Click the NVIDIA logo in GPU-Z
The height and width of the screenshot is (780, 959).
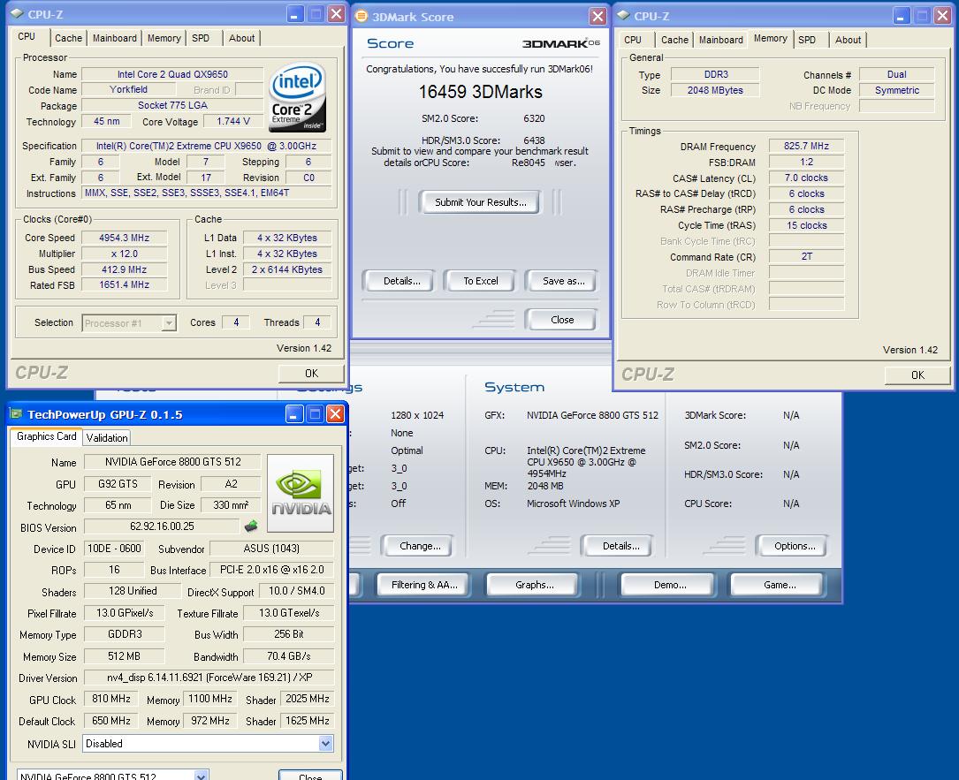(x=301, y=493)
